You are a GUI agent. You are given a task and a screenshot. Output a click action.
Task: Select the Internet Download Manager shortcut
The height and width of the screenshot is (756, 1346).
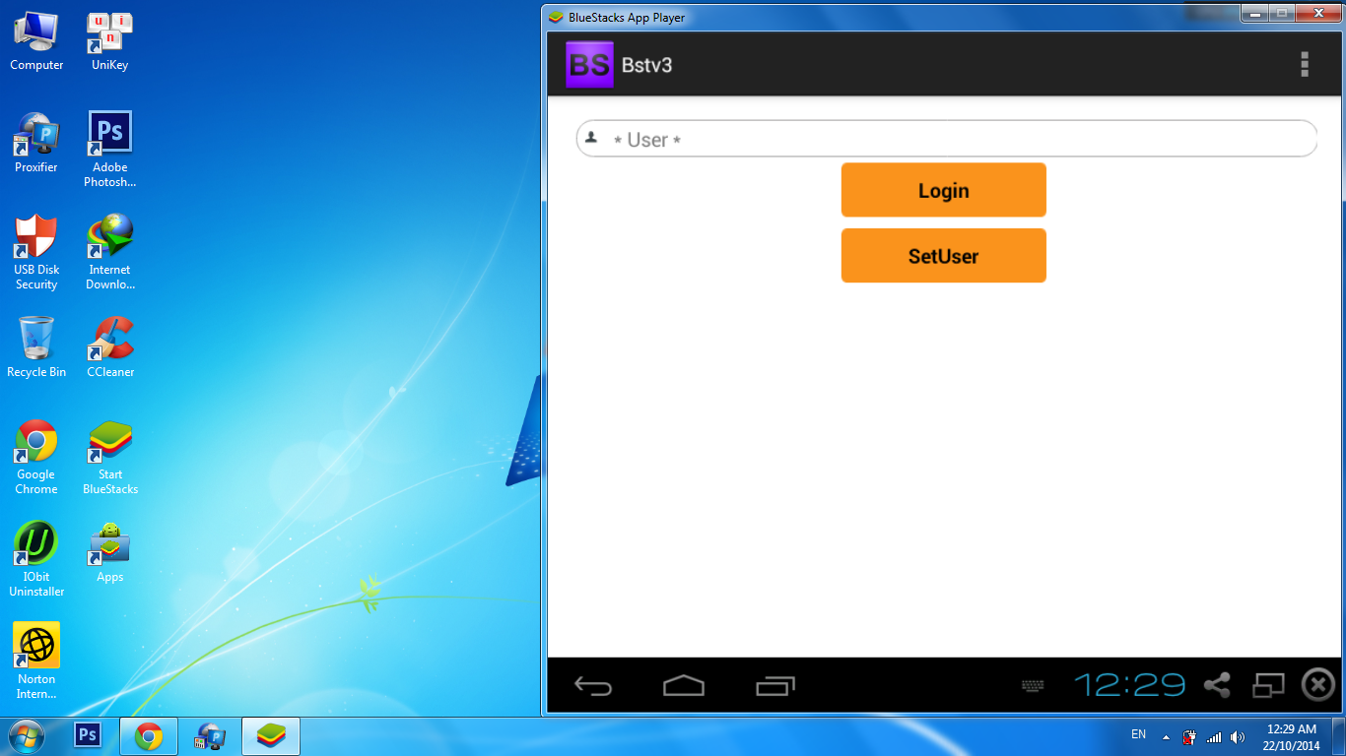coord(110,253)
